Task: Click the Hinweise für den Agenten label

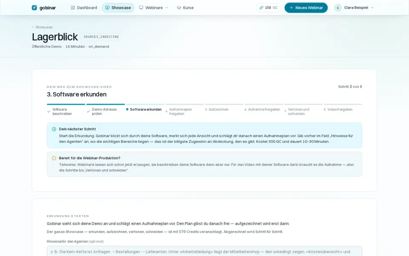Action: 75,241
